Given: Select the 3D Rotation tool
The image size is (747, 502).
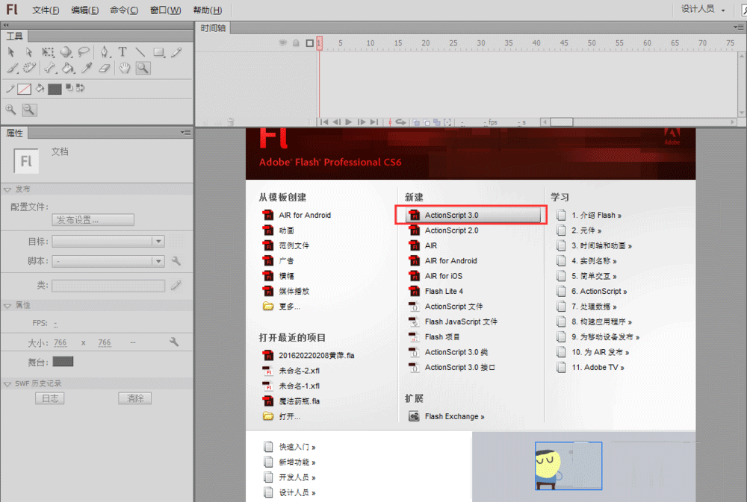Looking at the screenshot, I should (66, 52).
